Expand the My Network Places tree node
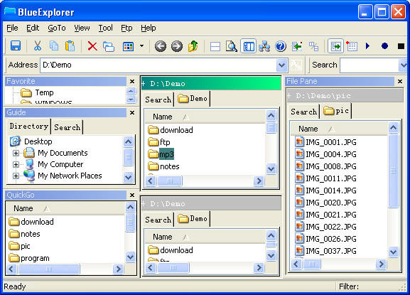The height and width of the screenshot is (295, 410). click(x=16, y=176)
